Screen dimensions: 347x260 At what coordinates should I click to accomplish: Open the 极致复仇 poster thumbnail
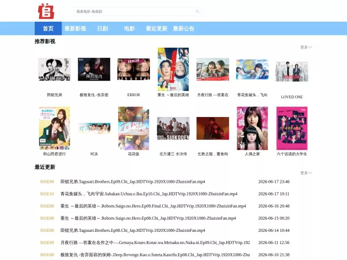[x=94, y=69]
